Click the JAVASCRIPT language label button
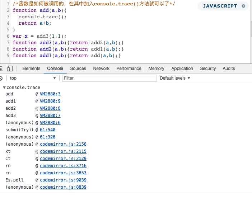The image size is (252, 198). (x=220, y=6)
